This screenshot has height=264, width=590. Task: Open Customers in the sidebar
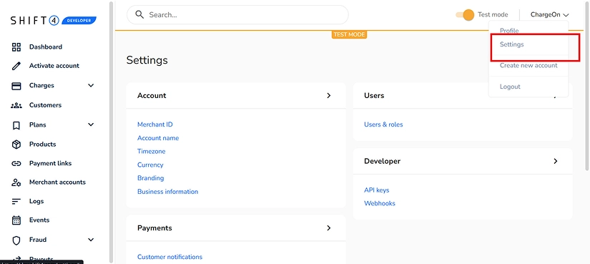point(45,105)
